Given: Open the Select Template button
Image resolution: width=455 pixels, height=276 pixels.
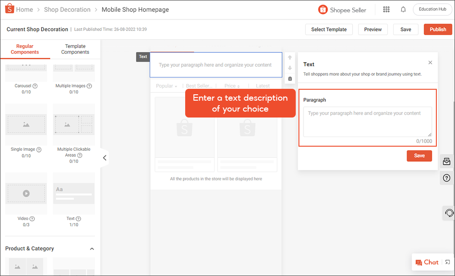Looking at the screenshot, I should pyautogui.click(x=329, y=29).
